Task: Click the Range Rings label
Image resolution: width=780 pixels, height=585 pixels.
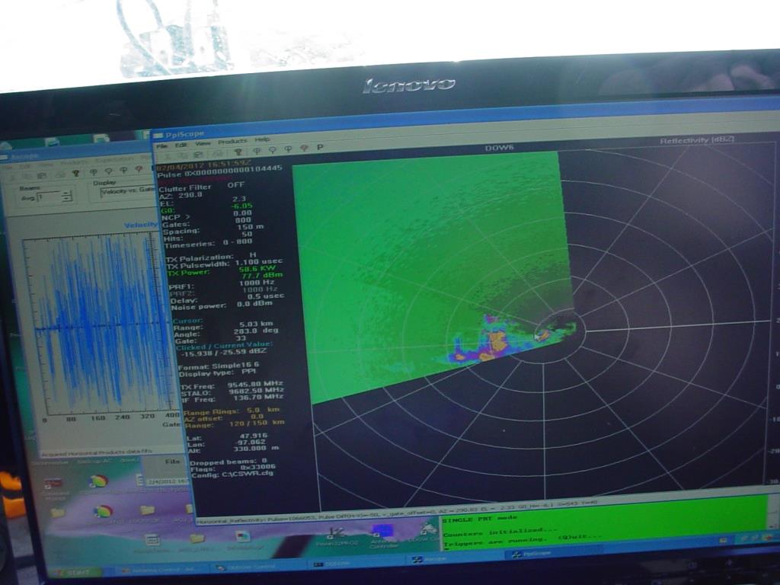Action: coord(213,412)
